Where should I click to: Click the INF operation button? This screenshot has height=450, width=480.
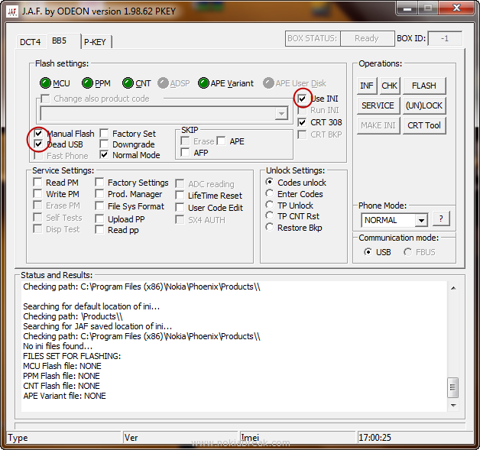coord(367,86)
